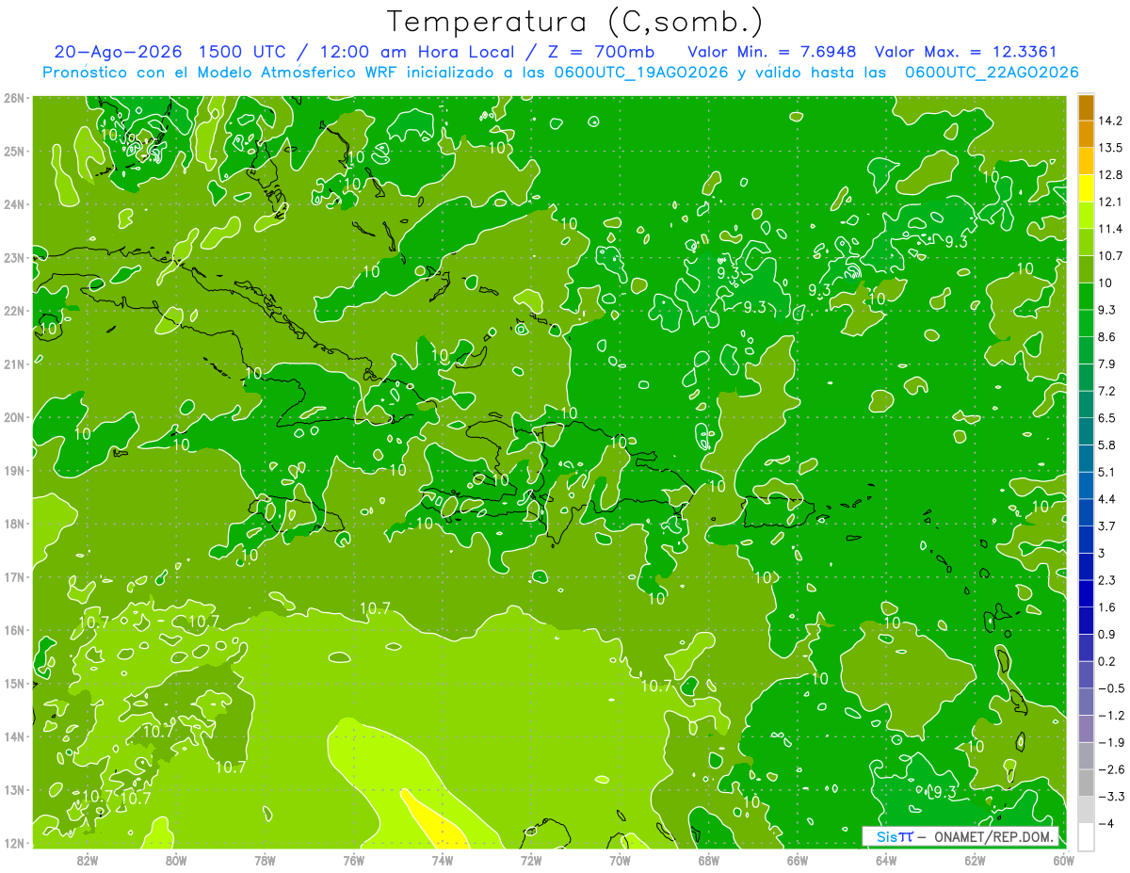Click the "62W" longitude axis label
The image size is (1130, 873).
coord(975,860)
